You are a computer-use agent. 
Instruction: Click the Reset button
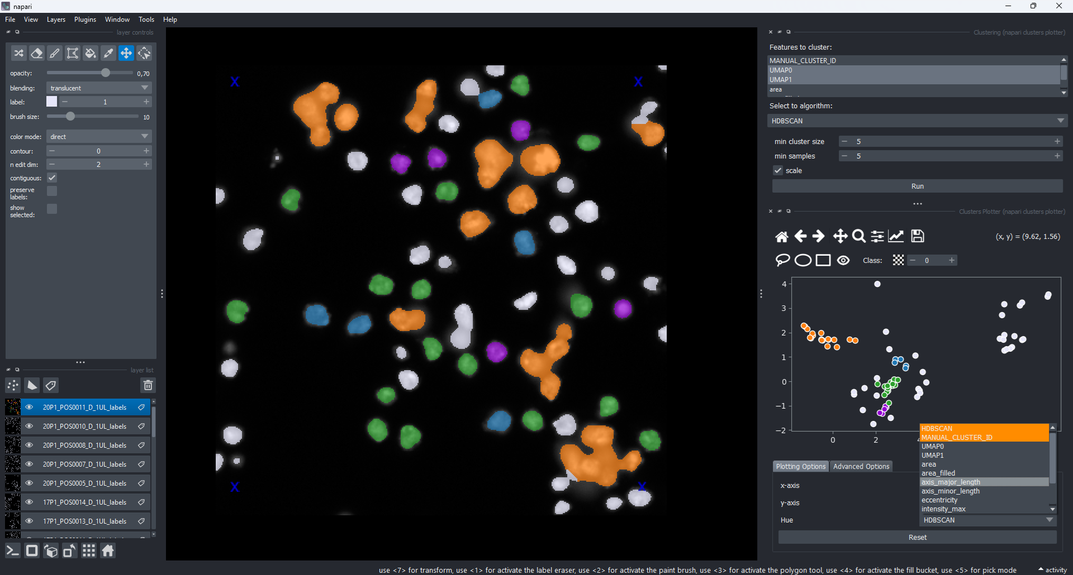click(917, 538)
